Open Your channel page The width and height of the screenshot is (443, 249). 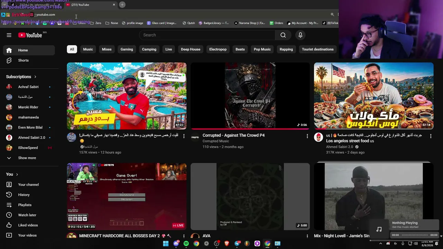pyautogui.click(x=29, y=185)
